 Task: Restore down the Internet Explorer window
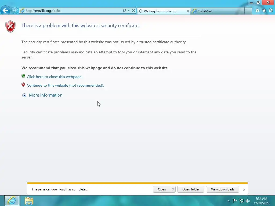click(x=258, y=2)
